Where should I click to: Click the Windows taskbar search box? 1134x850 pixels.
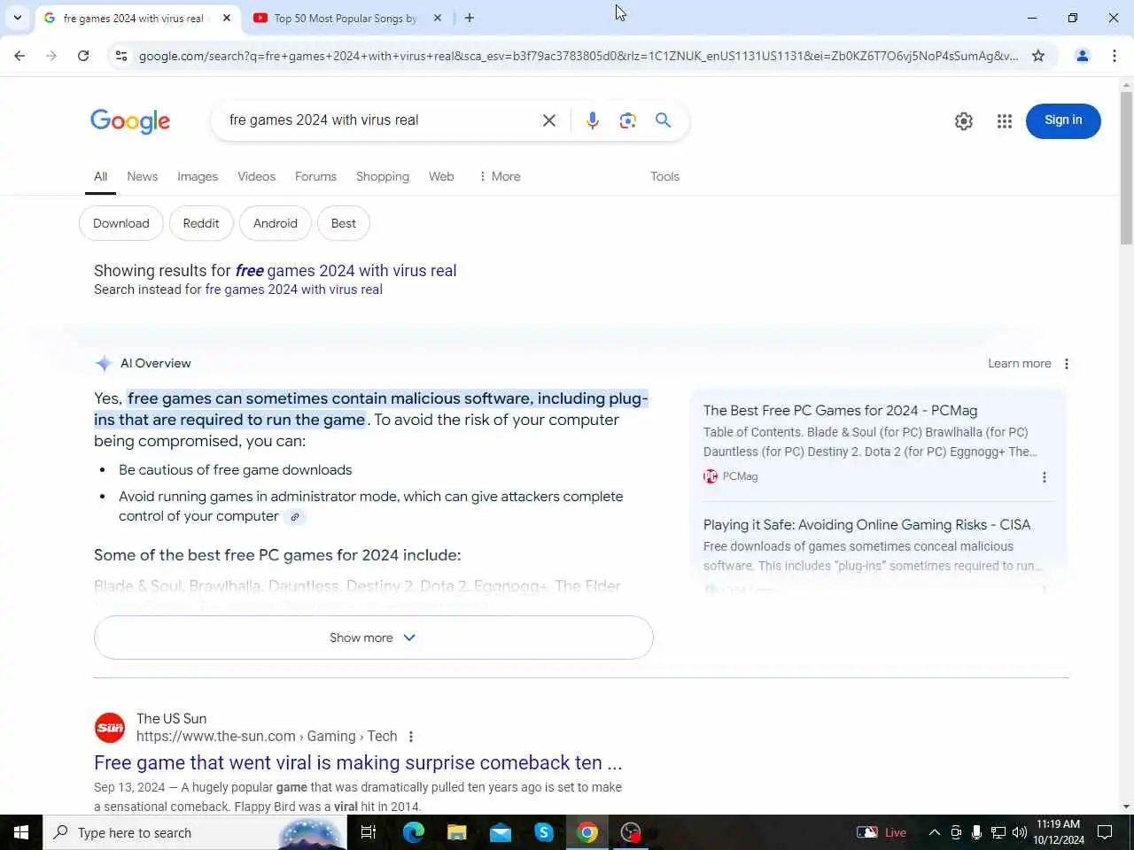(195, 832)
